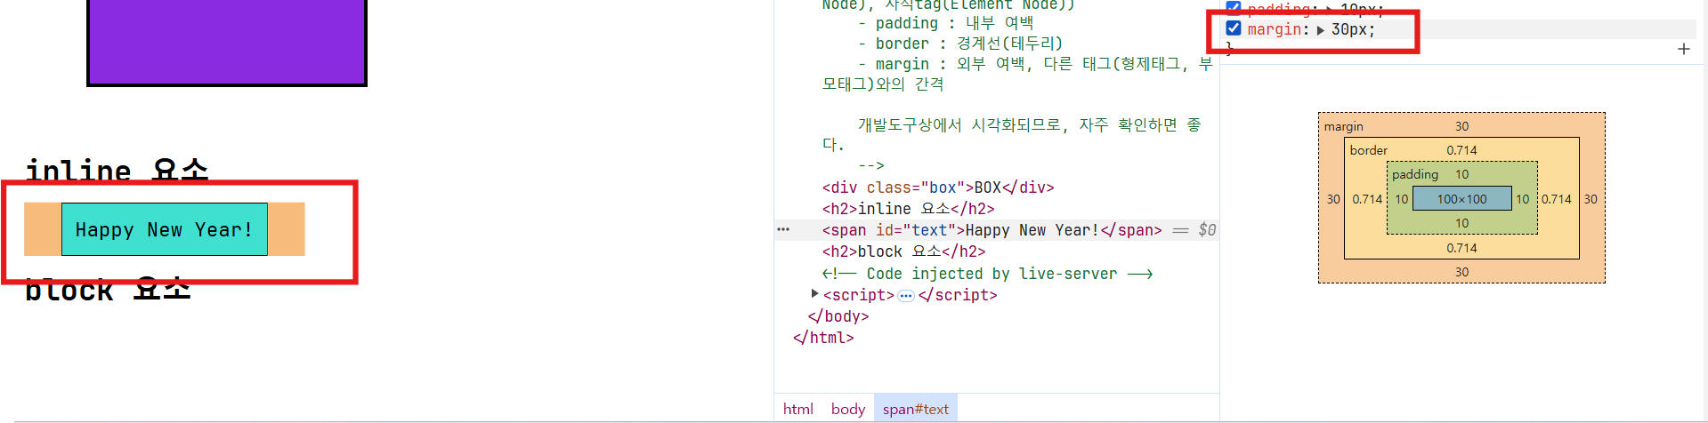Click the bottom padding value 10 in box model
The image size is (1708, 423).
1461,223
